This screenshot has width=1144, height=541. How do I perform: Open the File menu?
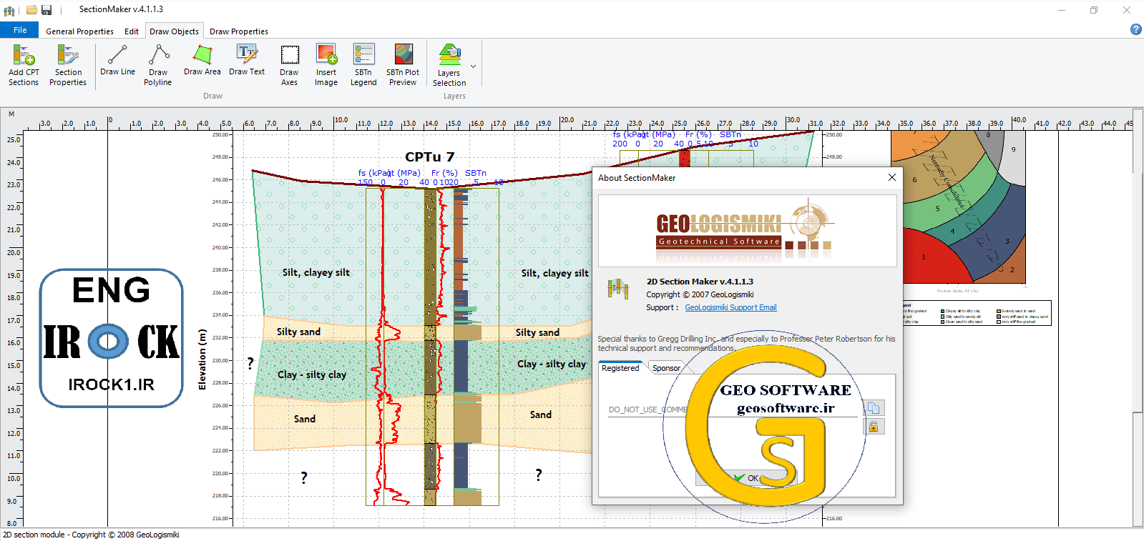click(20, 30)
